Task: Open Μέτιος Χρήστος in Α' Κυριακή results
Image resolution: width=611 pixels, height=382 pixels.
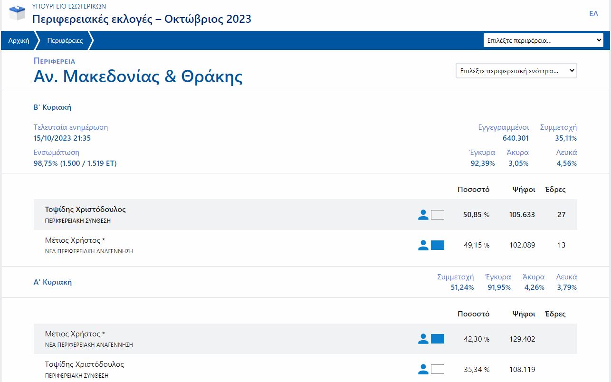Action: click(75, 334)
